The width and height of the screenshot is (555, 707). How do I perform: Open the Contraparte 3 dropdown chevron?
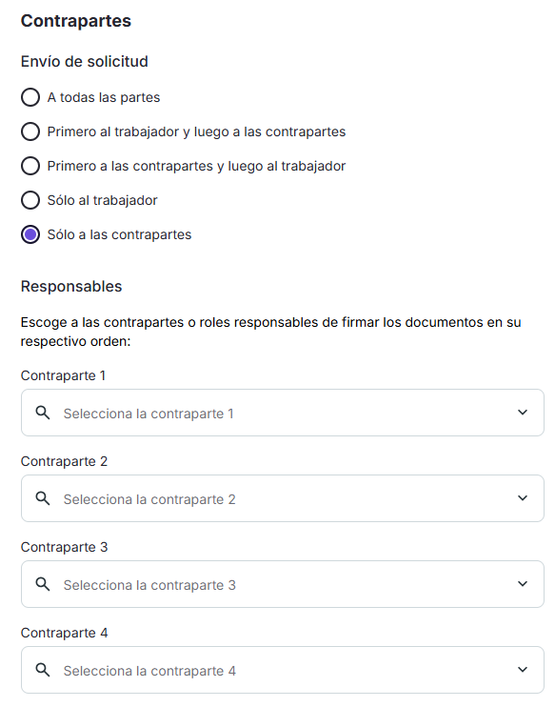point(523,583)
